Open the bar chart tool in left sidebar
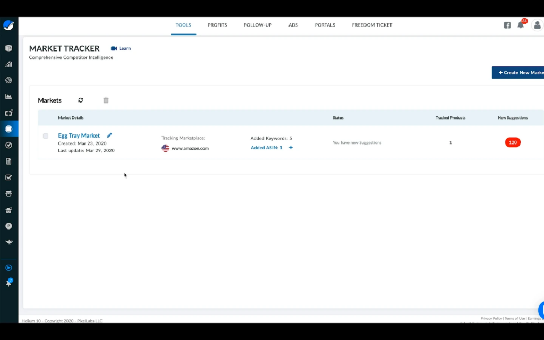Screen dimensions: 544x340 pyautogui.click(x=8, y=64)
